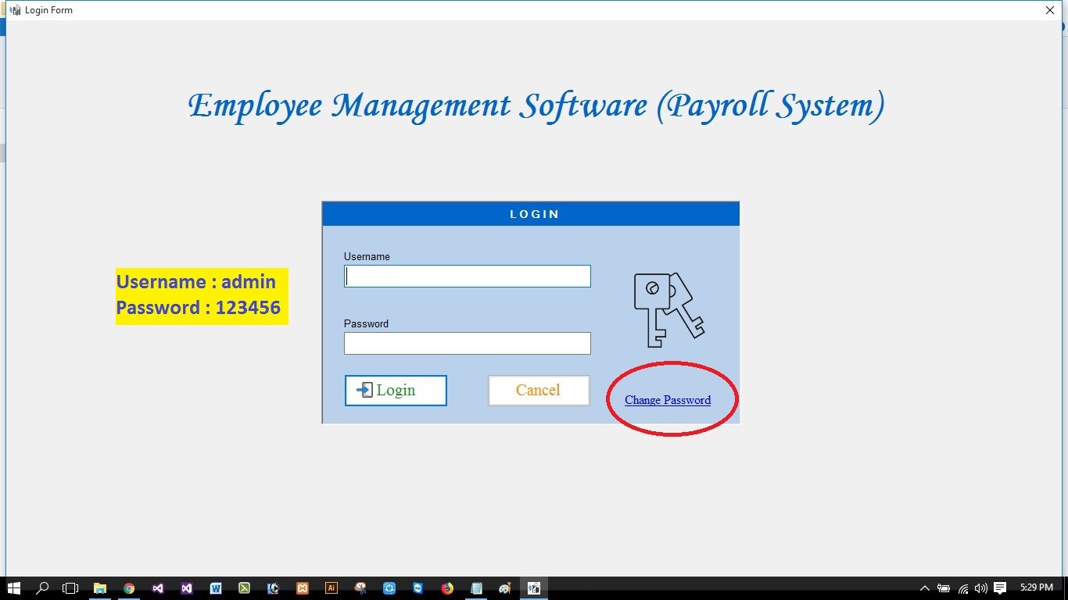Click inside the Password input field
The image size is (1068, 600).
[x=467, y=343]
